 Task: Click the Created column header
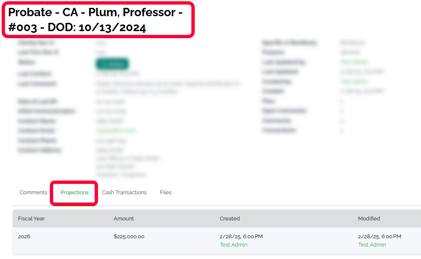tap(230, 218)
